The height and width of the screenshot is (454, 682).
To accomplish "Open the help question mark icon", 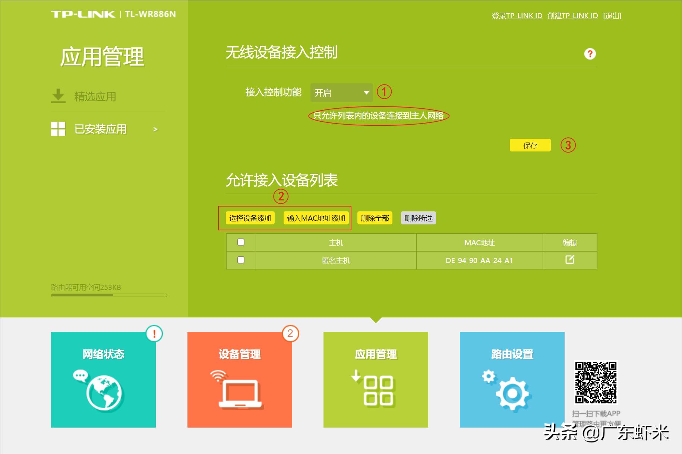I will [589, 54].
